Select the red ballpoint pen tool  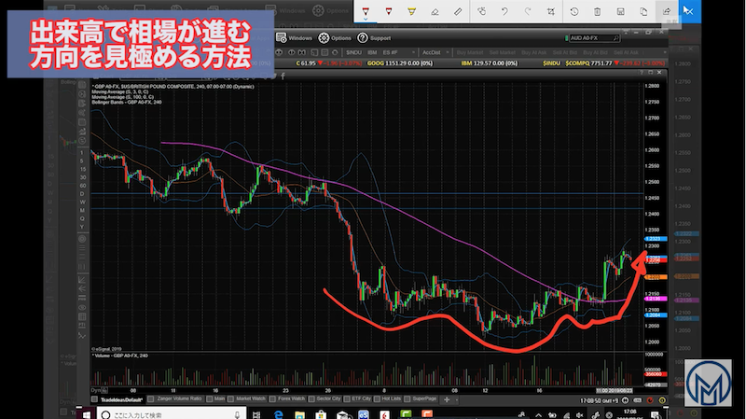point(366,11)
